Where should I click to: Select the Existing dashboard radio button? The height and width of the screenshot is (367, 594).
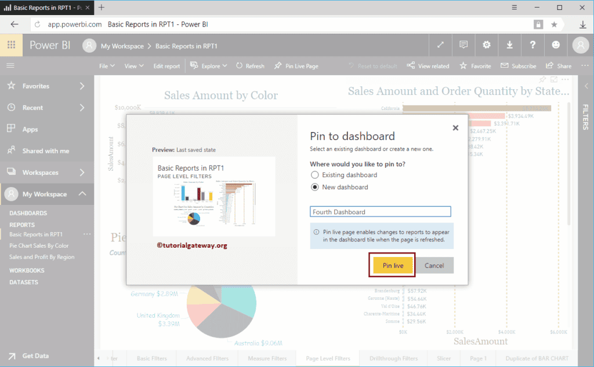click(314, 175)
